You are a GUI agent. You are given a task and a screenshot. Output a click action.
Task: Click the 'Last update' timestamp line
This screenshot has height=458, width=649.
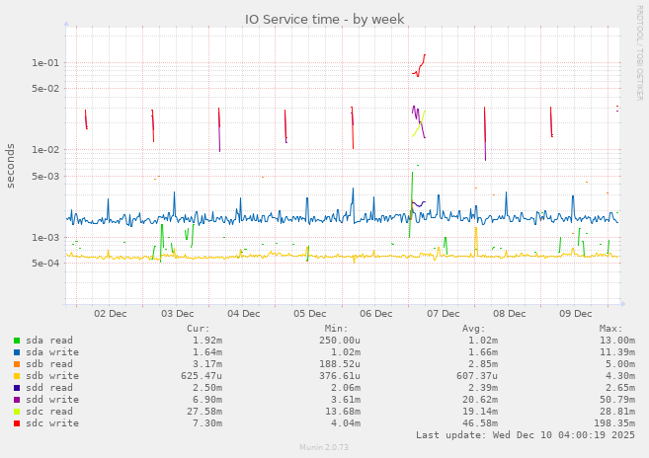(x=526, y=435)
